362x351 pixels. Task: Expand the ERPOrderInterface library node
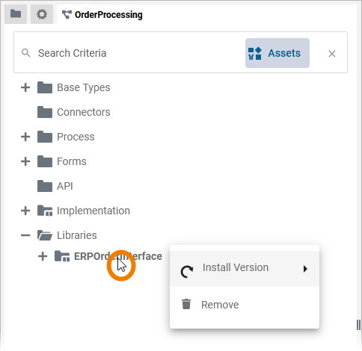coord(43,256)
